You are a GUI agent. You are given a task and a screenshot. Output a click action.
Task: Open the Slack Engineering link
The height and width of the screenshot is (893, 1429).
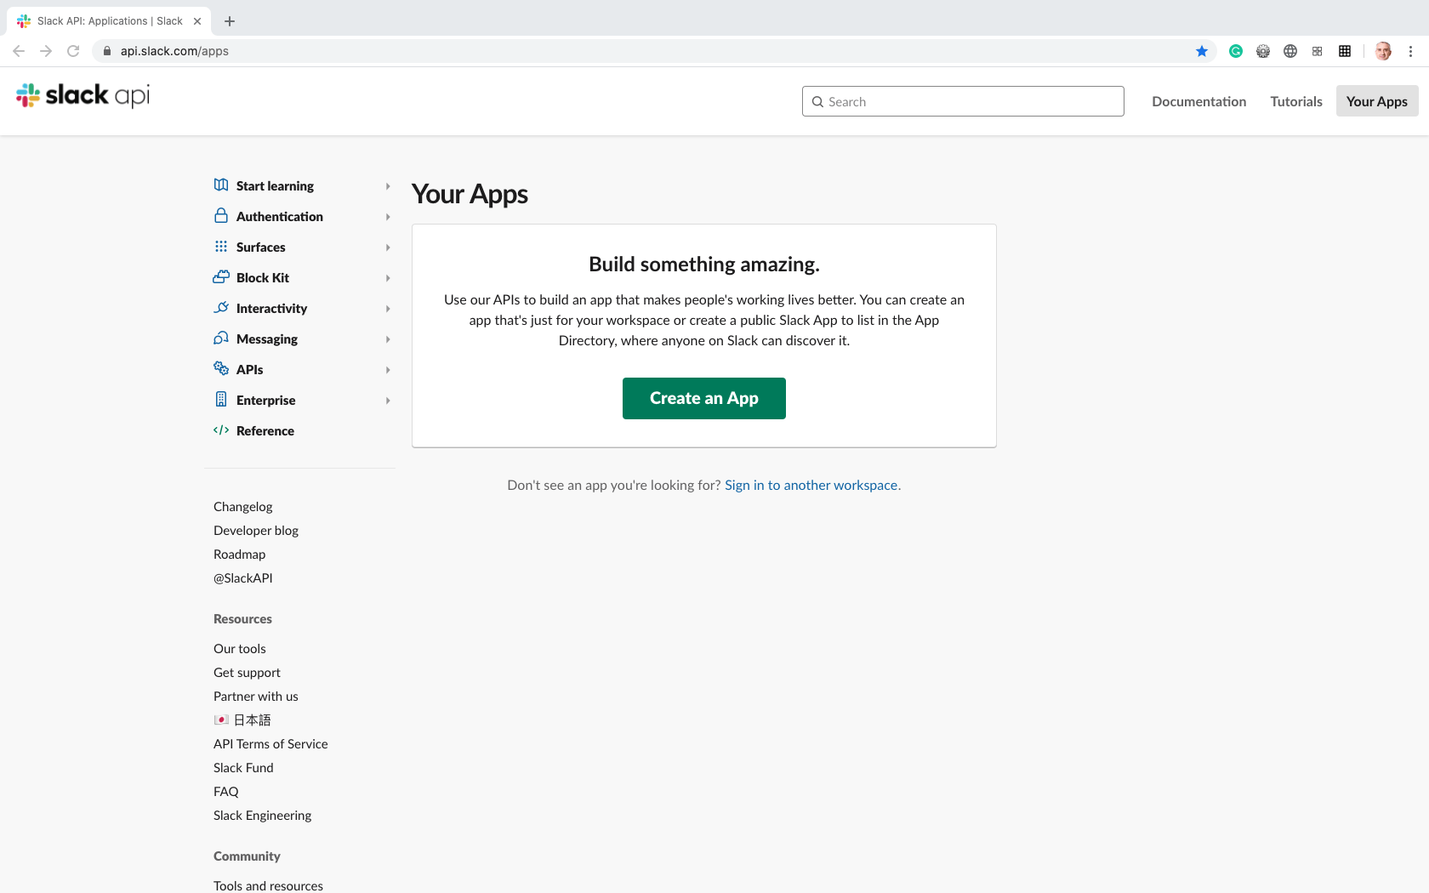(x=263, y=816)
